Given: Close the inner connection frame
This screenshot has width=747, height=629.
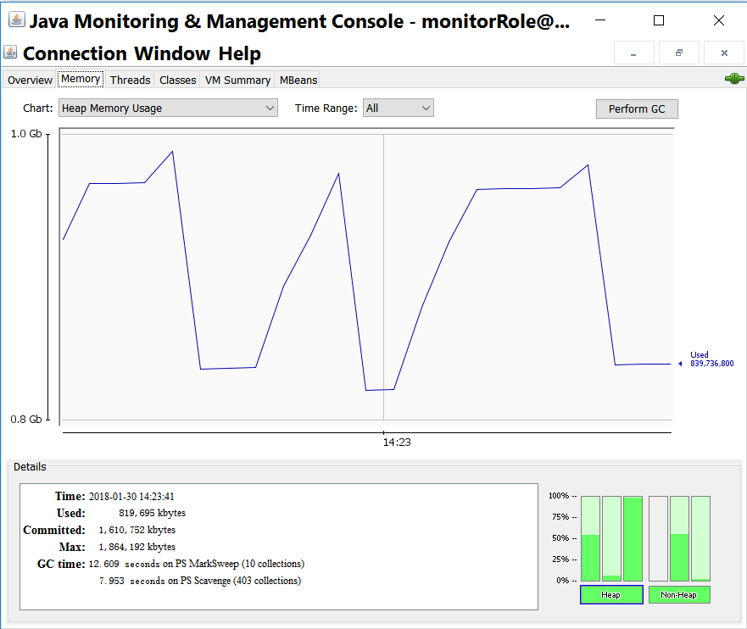Looking at the screenshot, I should pos(724,53).
